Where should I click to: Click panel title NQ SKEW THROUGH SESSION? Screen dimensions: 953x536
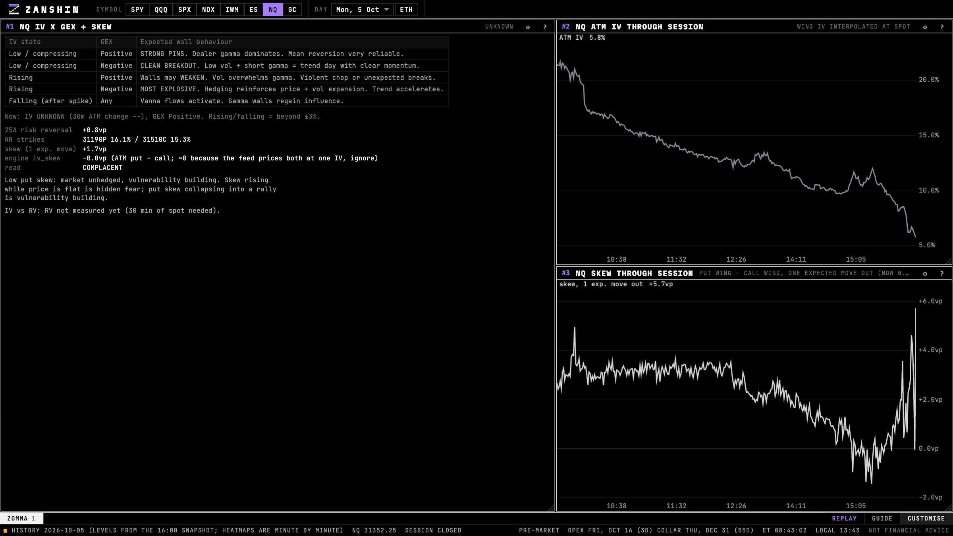click(634, 274)
